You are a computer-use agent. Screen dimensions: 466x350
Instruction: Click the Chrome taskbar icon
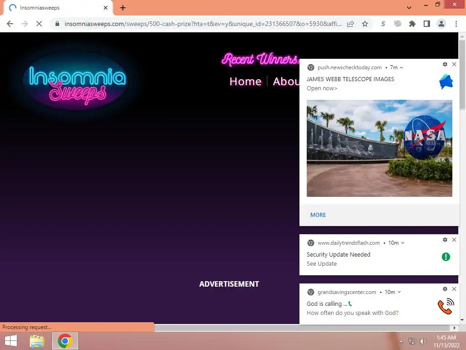65,341
